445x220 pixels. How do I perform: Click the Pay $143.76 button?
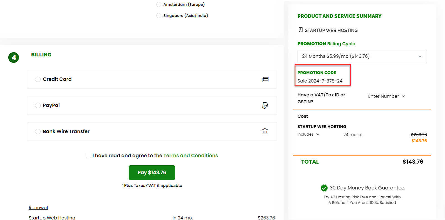point(152,172)
